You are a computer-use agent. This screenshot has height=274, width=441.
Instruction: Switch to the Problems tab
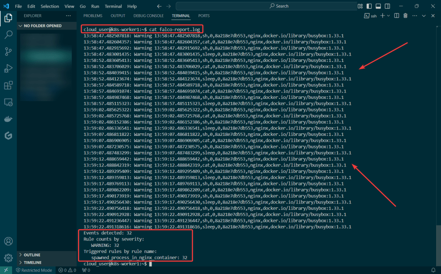pos(93,15)
